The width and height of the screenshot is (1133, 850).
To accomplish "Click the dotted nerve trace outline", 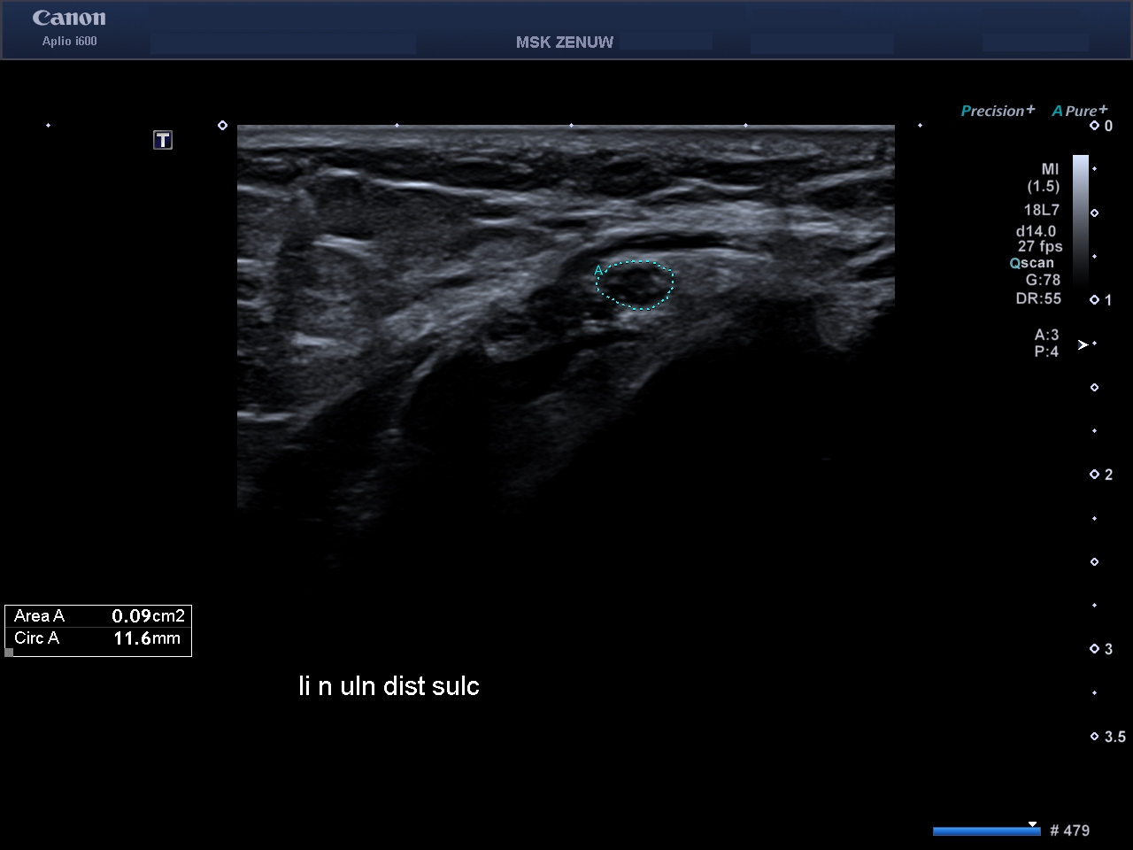I will coord(673,283).
